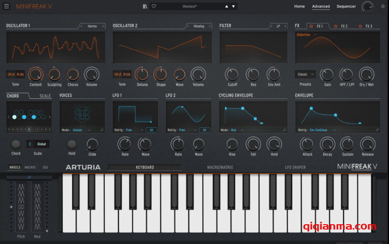Viewport: 389px width, 244px height.
Task: Open the Classic presets dropdown
Action: [x=305, y=74]
